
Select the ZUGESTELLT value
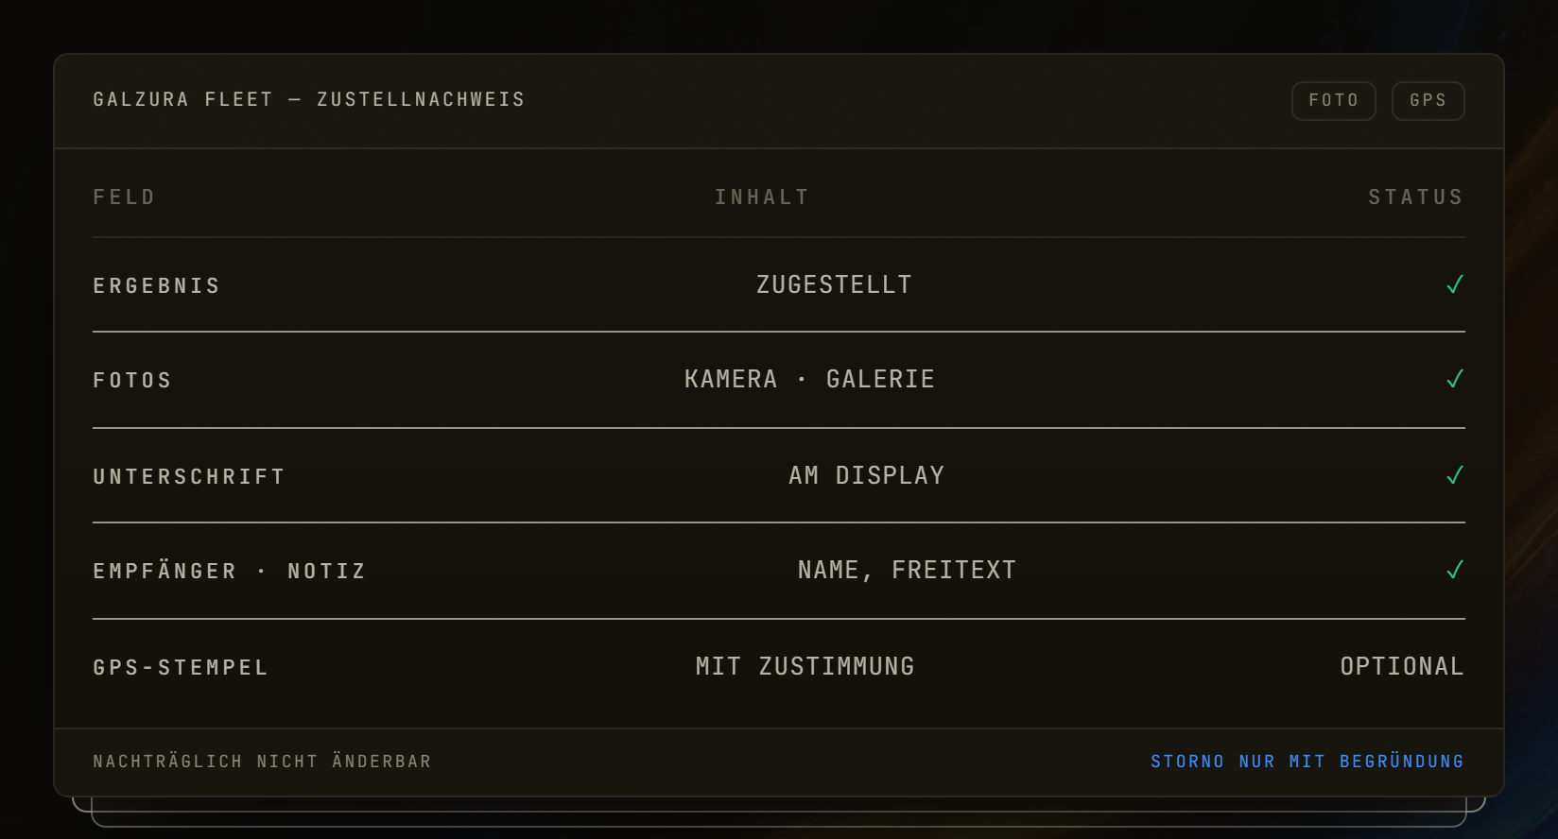834,284
